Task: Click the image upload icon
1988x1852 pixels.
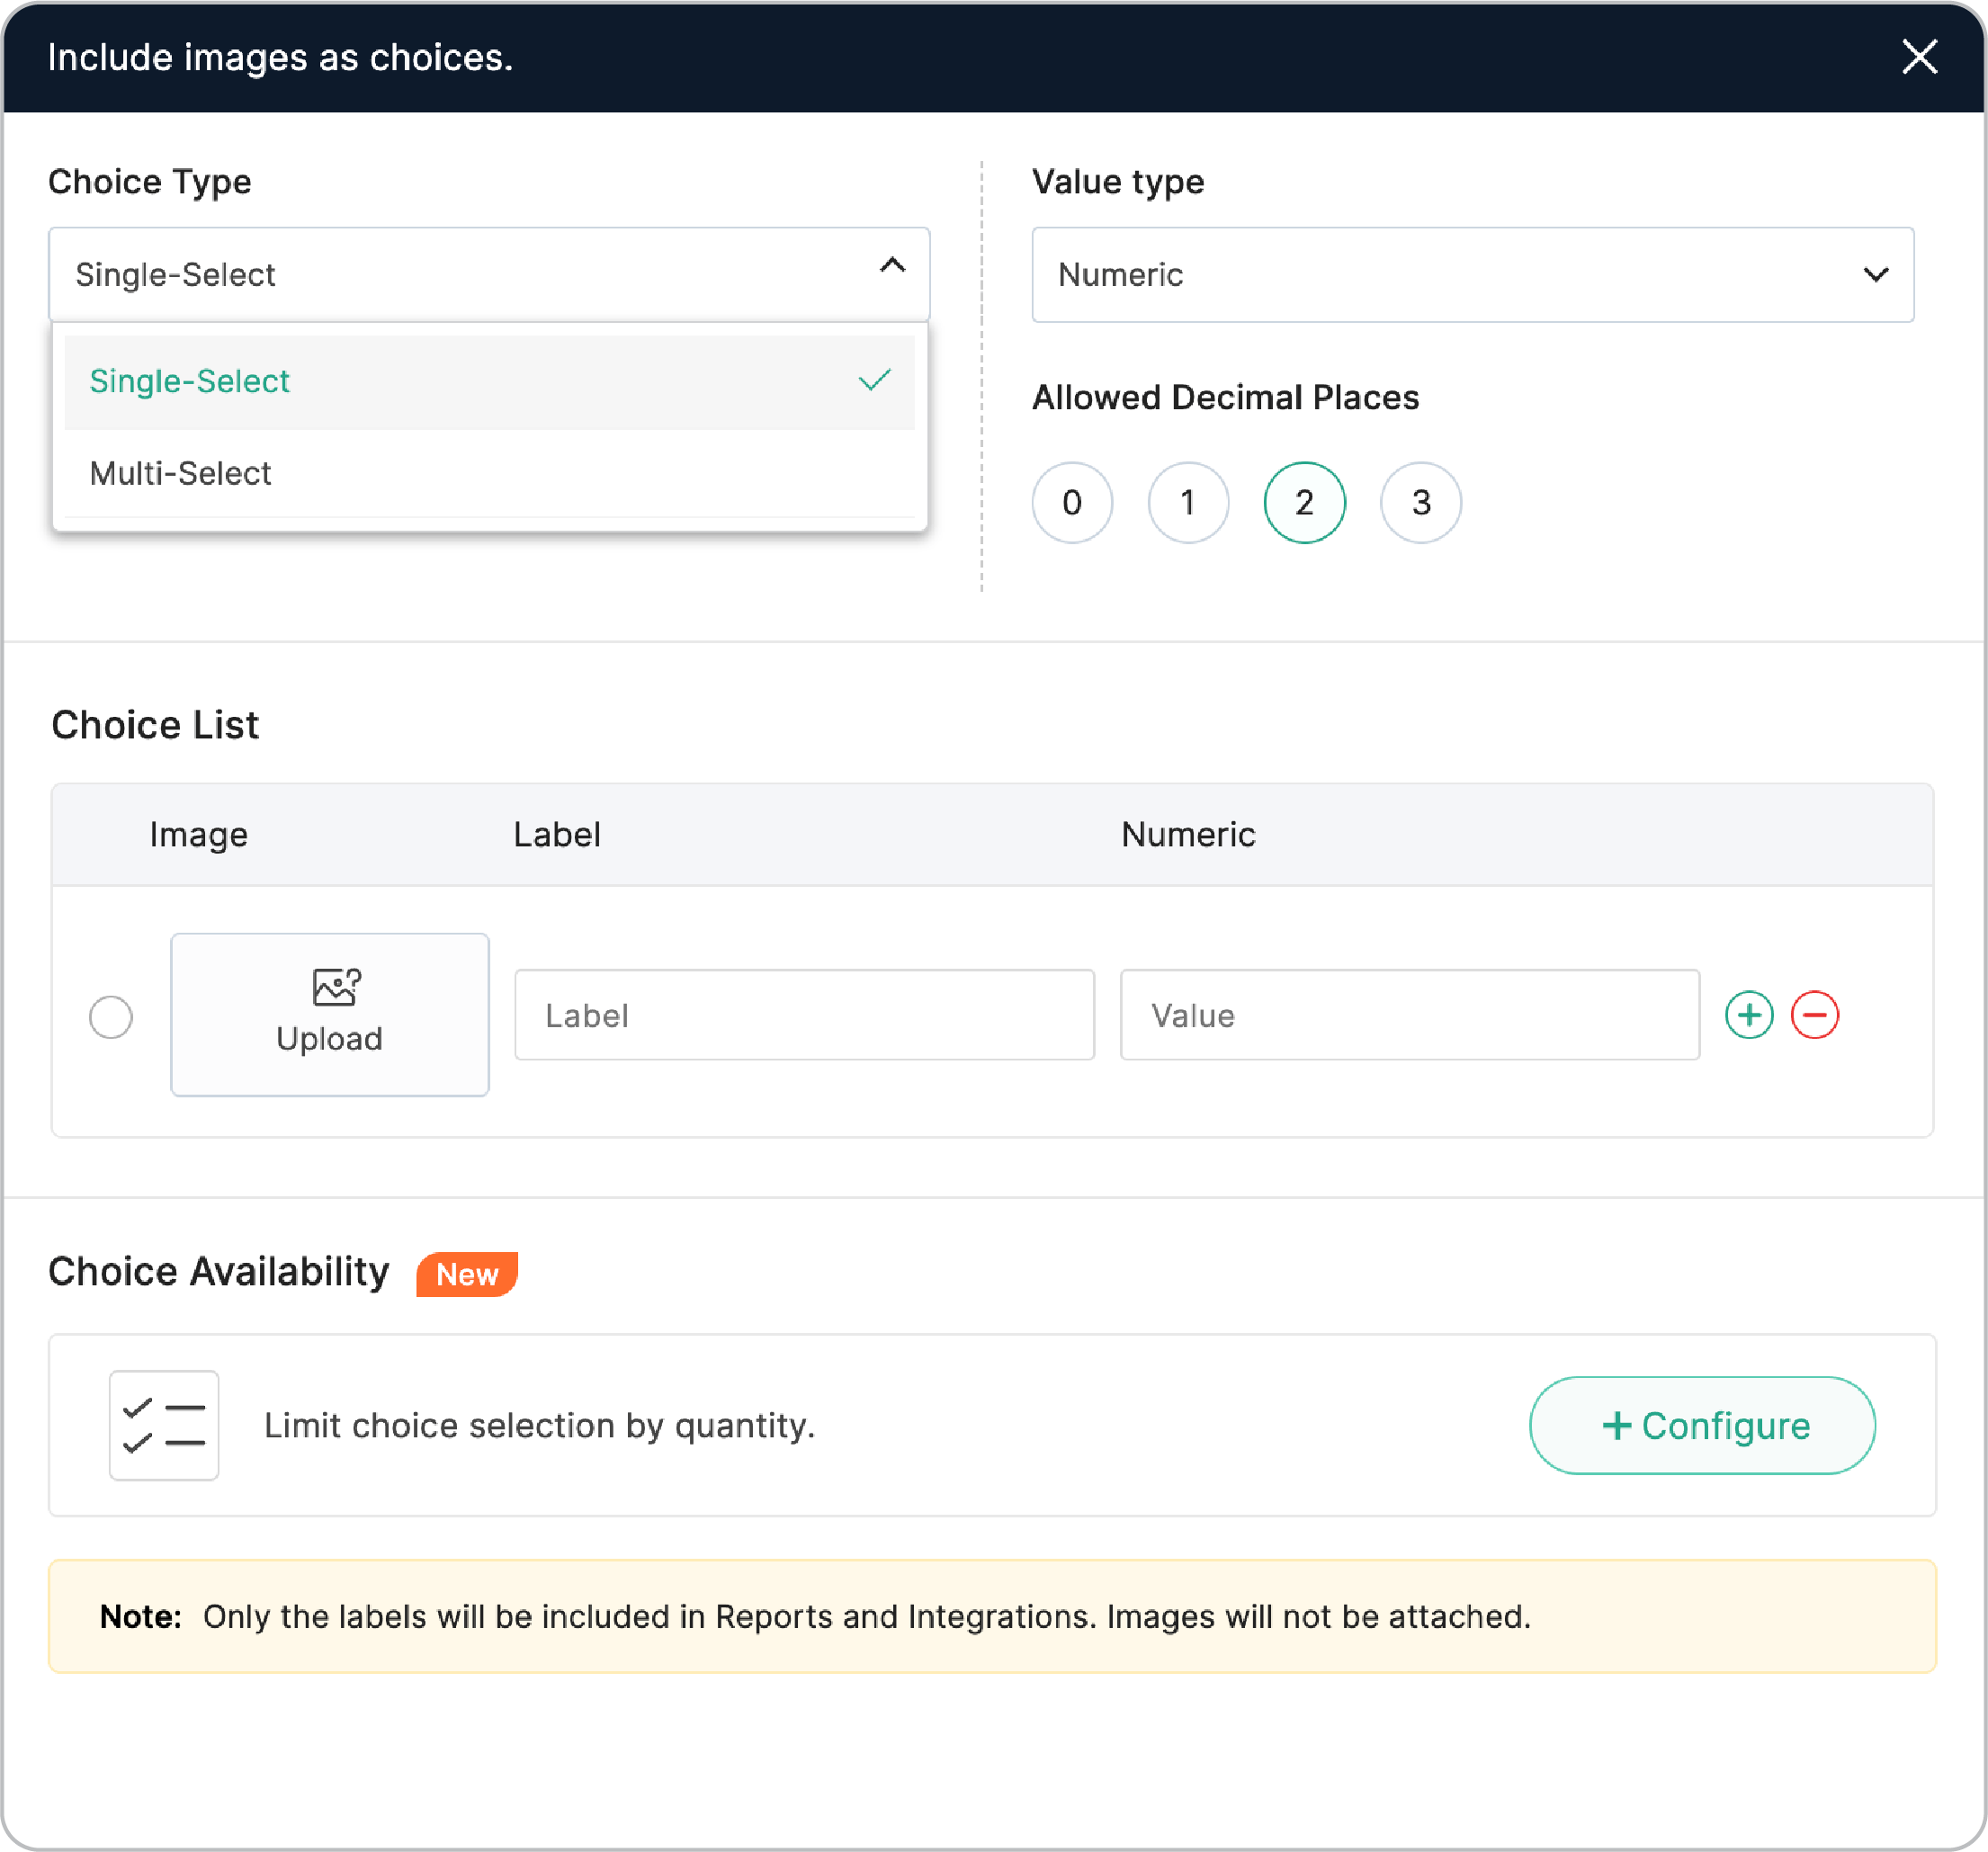Action: click(336, 986)
